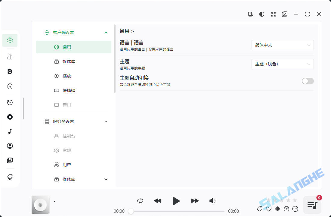The width and height of the screenshot is (331, 217).
Task: Open the statistics chart icon in sidebar
Action: point(10,56)
